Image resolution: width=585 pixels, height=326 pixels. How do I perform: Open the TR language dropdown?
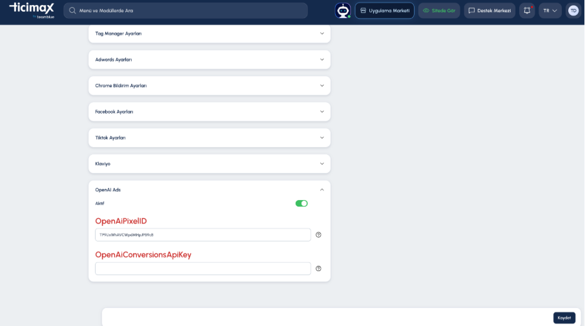550,10
